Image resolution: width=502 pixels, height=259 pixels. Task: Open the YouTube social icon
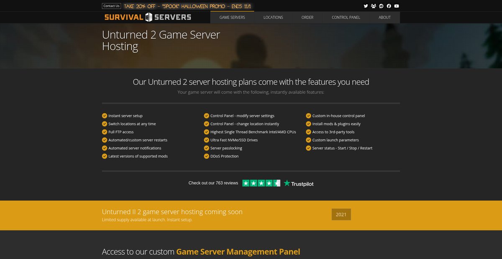(x=397, y=6)
